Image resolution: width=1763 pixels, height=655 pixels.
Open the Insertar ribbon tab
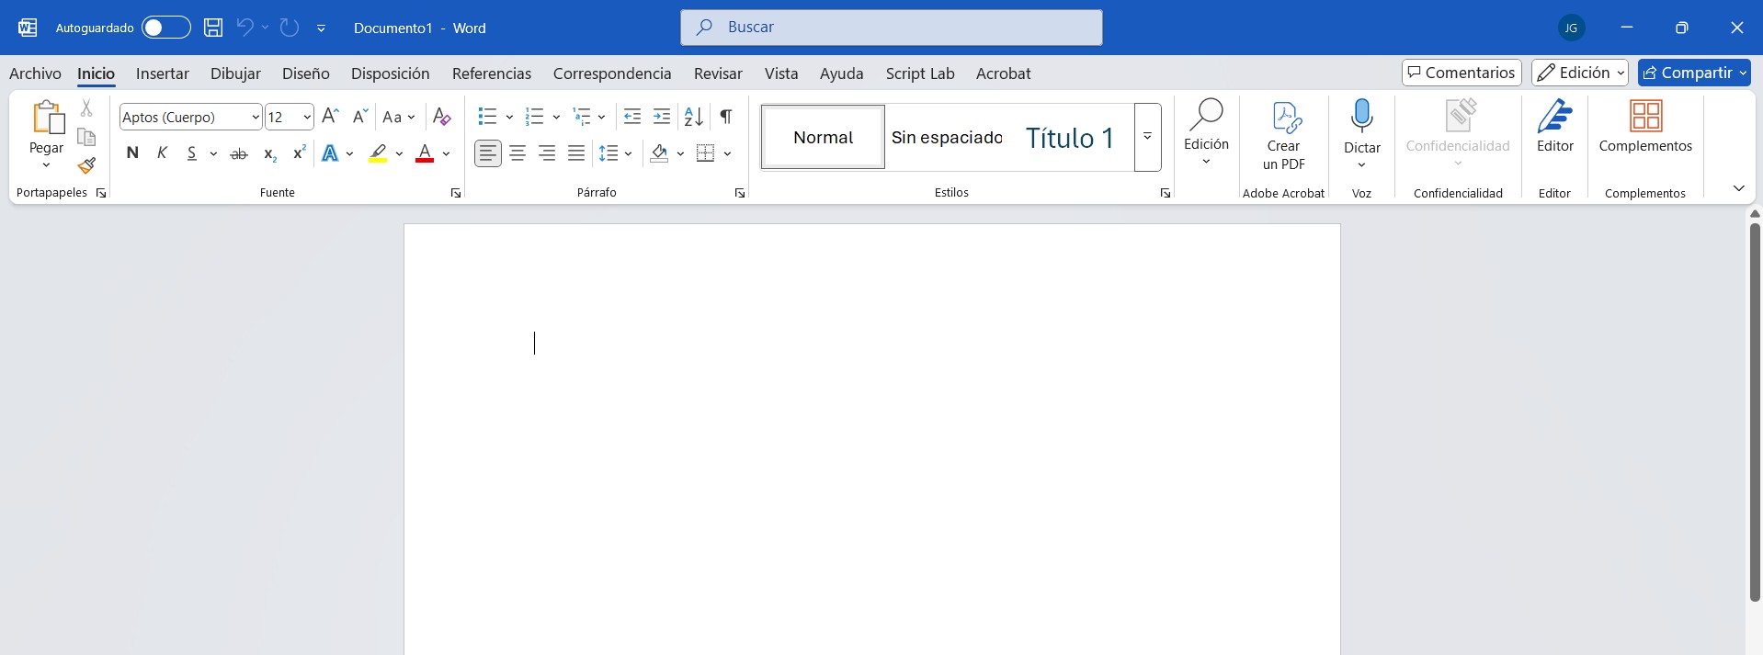coord(162,73)
